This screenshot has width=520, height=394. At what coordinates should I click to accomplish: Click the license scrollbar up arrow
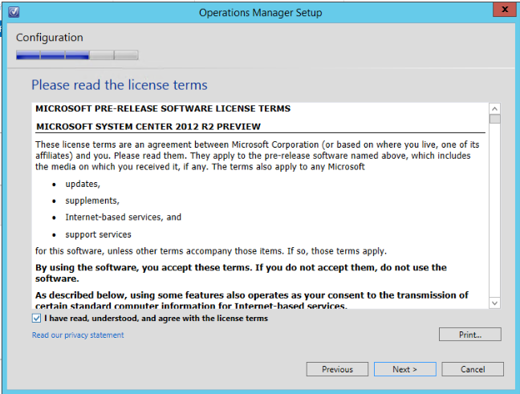[494, 109]
